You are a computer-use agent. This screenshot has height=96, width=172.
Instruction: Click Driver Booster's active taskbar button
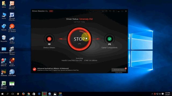(x=44, y=94)
